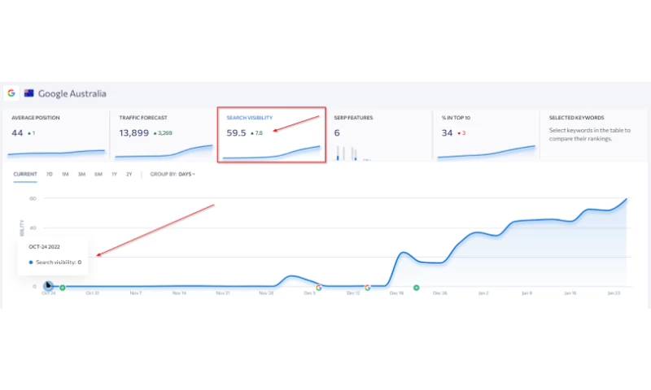Click the Jan 23 axis date label
The width and height of the screenshot is (651, 390).
click(614, 293)
